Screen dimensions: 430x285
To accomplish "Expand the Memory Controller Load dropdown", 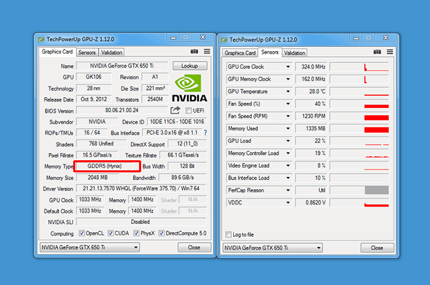I will (288, 153).
